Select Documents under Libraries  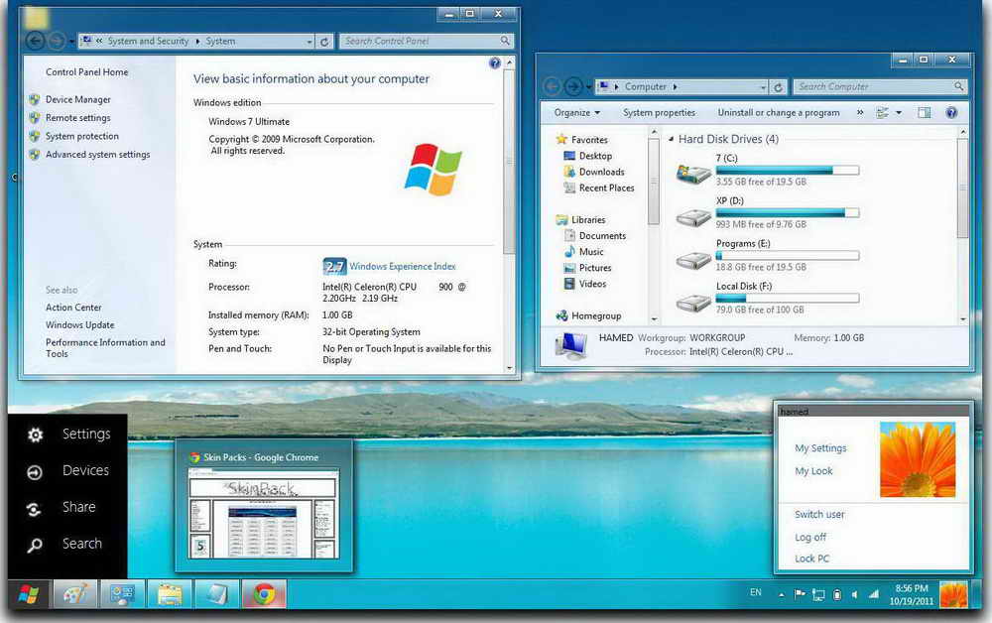602,236
